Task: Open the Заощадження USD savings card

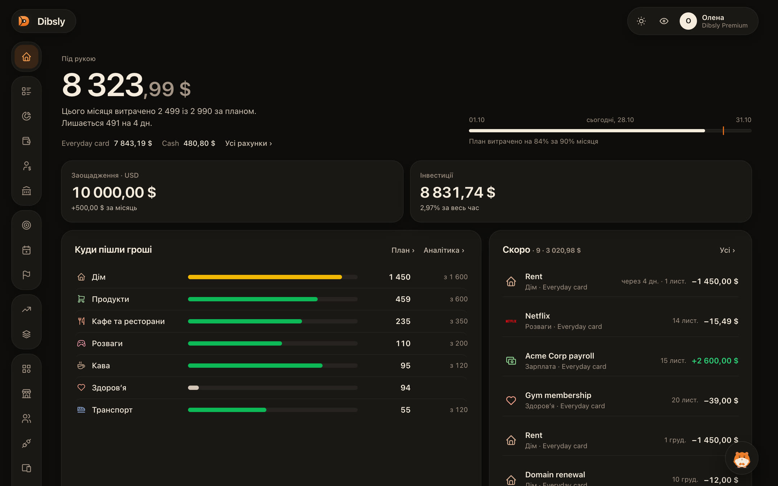Action: point(232,192)
